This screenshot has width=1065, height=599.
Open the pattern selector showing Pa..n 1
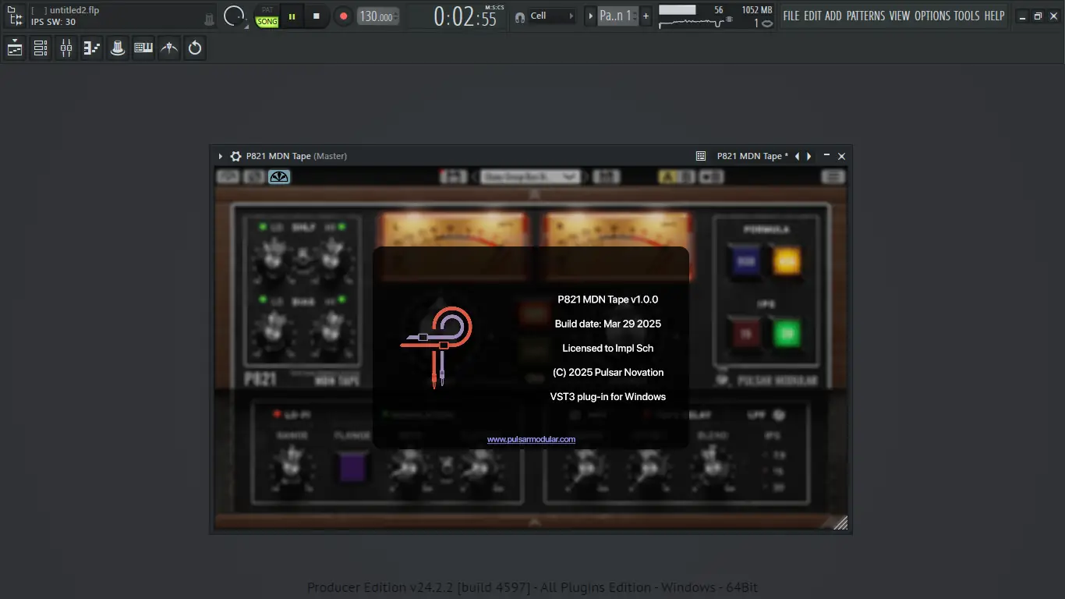tap(617, 16)
